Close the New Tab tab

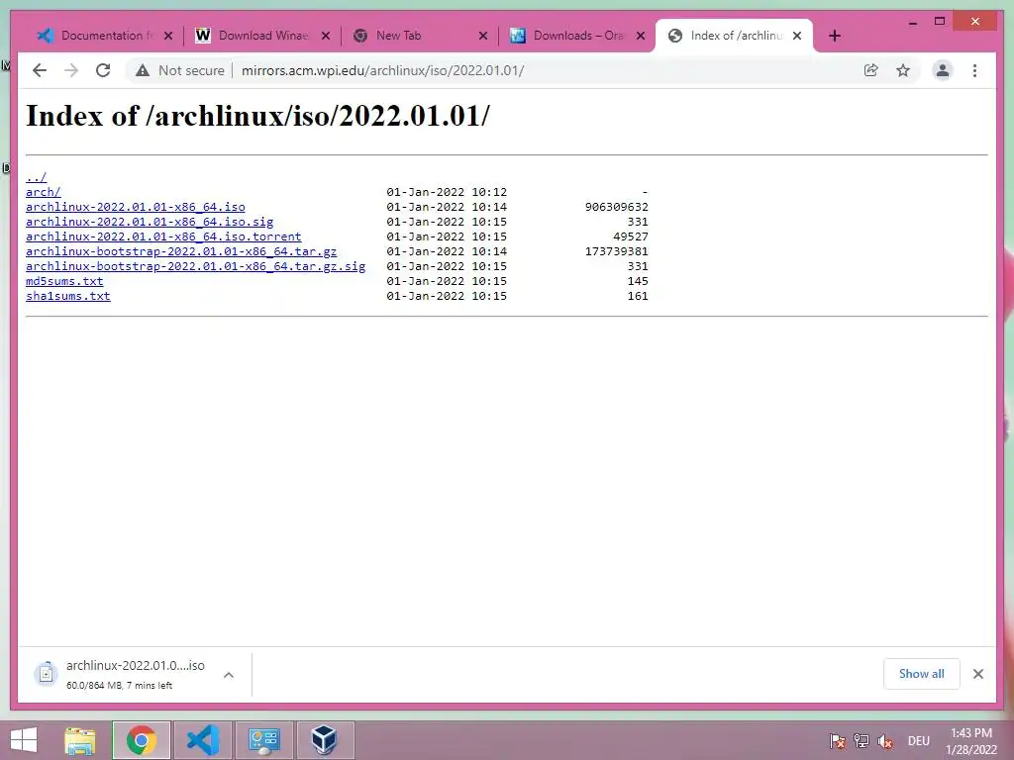point(483,36)
